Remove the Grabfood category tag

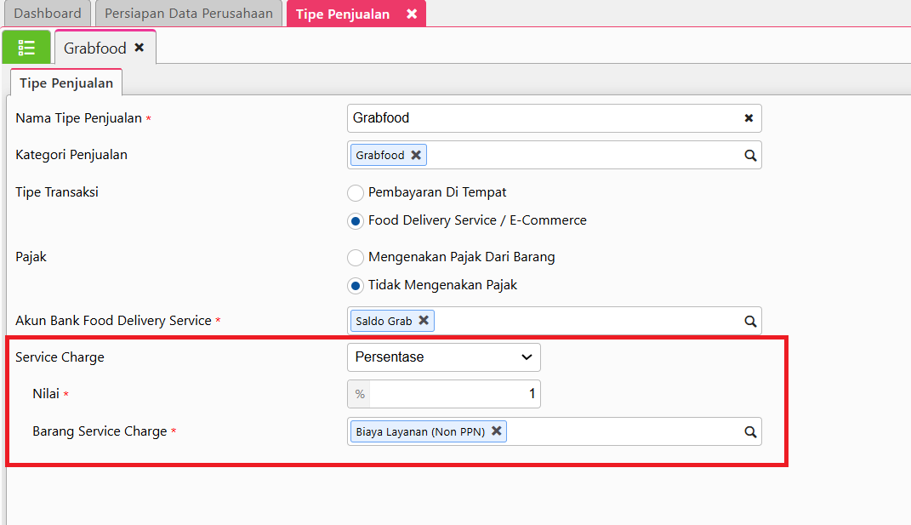(x=416, y=155)
